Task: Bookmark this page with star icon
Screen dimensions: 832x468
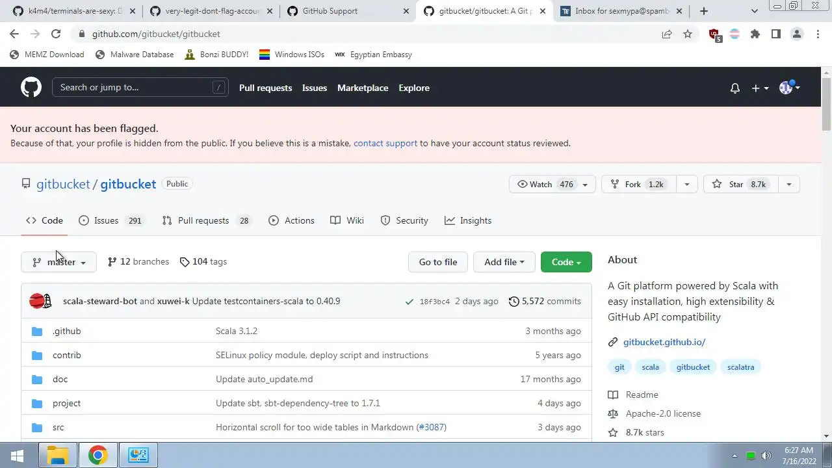Action: coord(688,34)
